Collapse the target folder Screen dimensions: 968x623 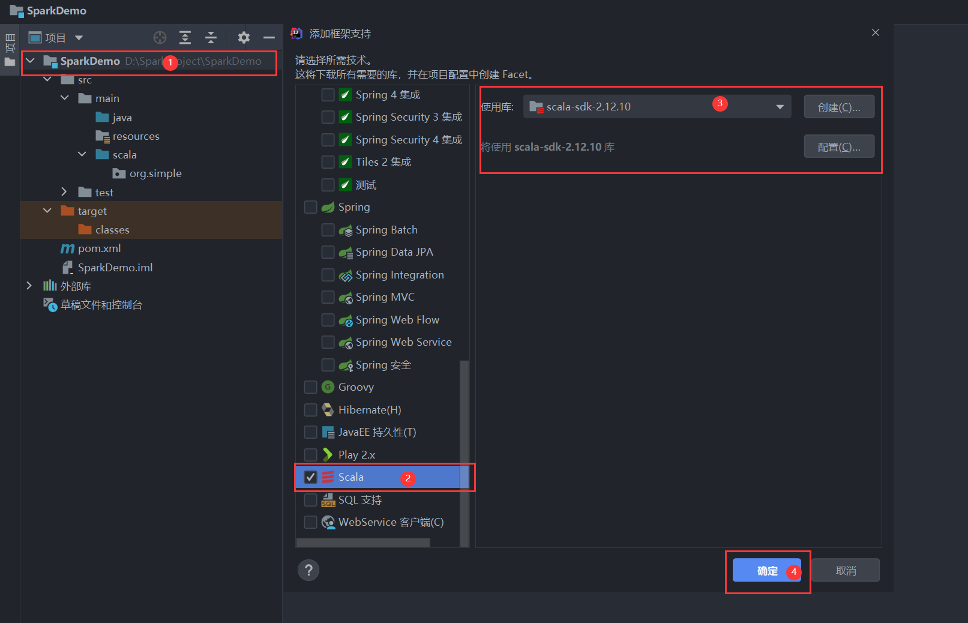[47, 211]
